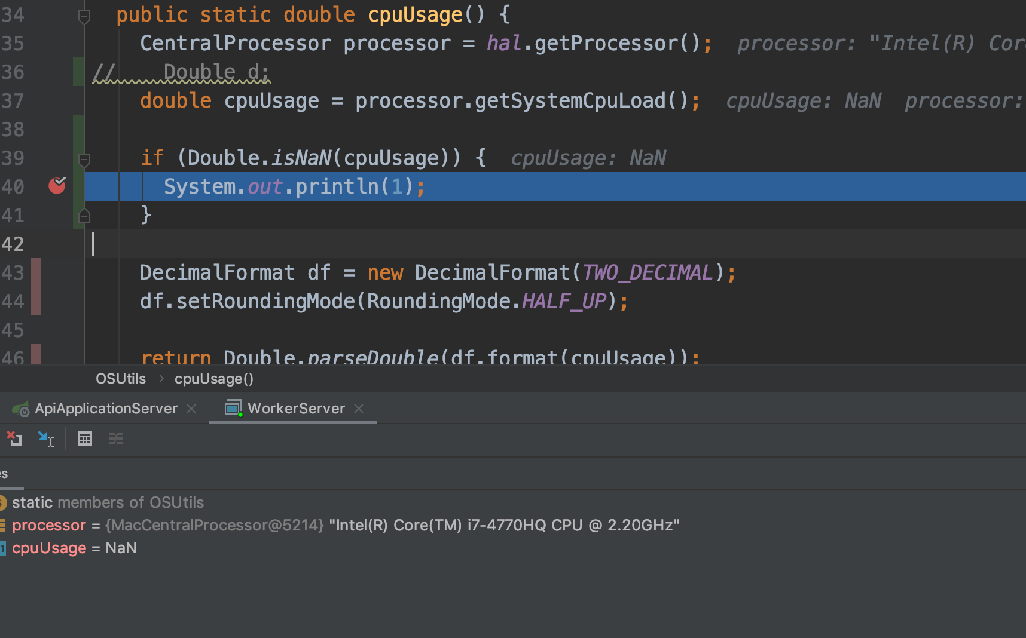Close the ApiApplicationServer tab
This screenshot has height=638, width=1026.
coord(191,409)
